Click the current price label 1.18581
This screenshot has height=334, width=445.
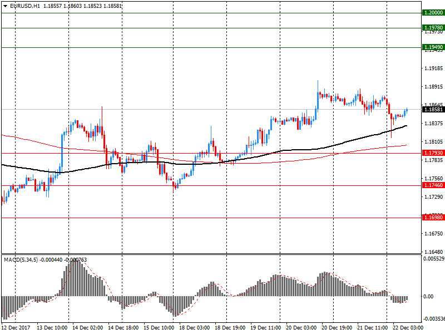click(433, 109)
